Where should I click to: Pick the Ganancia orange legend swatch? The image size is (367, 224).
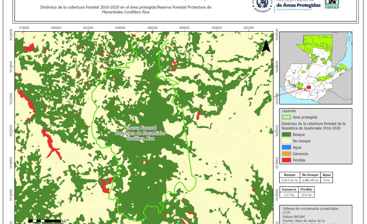point(287,154)
